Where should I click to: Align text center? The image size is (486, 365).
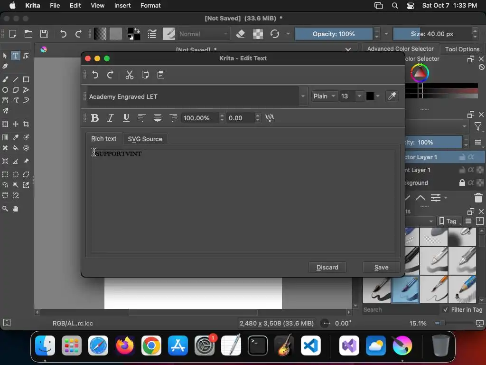(x=158, y=118)
